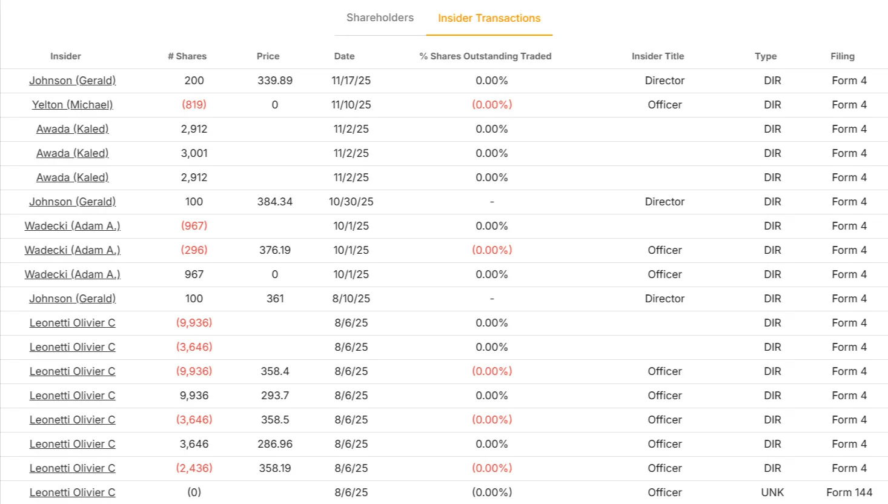This screenshot has width=888, height=504.
Task: Click Leonetti Olivier C in Form 144 row
Action: (x=72, y=492)
